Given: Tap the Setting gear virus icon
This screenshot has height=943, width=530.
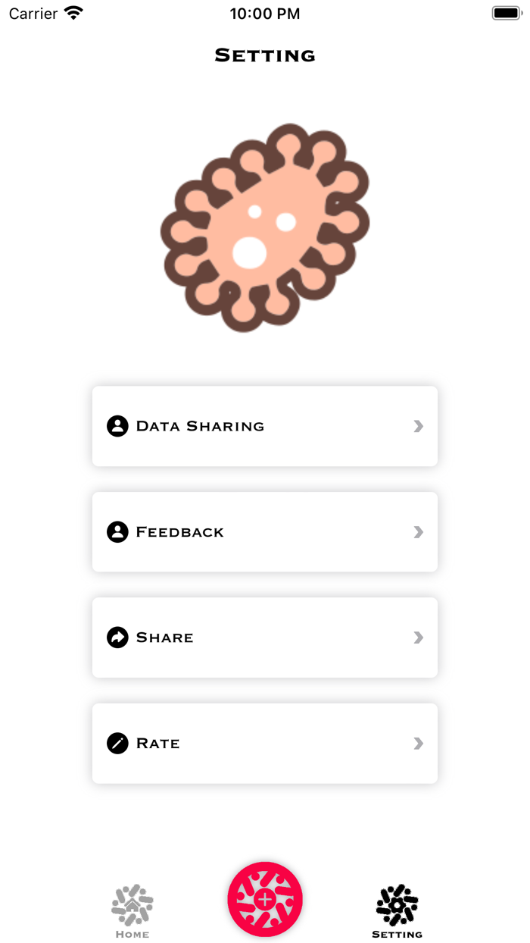Looking at the screenshot, I should click(x=397, y=904).
